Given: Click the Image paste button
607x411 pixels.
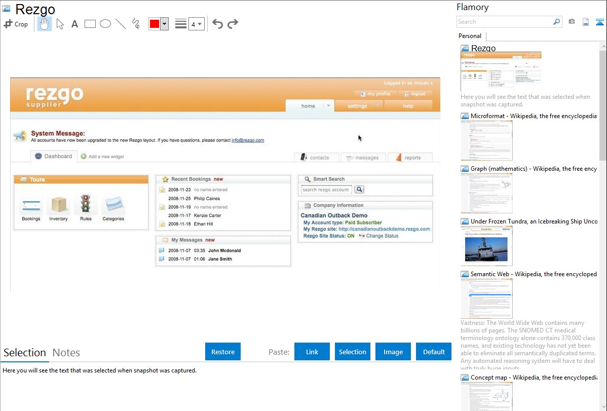Looking at the screenshot, I should (393, 352).
